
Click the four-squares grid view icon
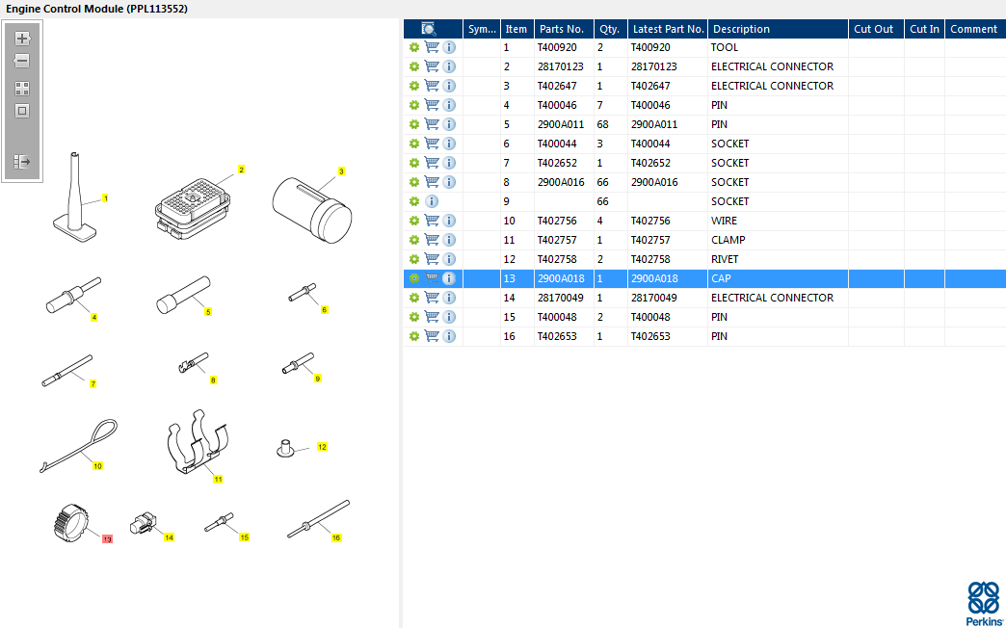tap(22, 89)
